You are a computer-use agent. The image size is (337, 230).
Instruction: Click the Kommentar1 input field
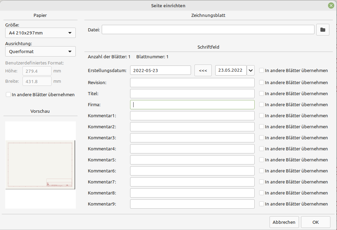pyautogui.click(x=192, y=116)
